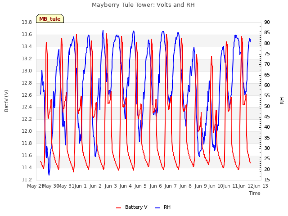This screenshot has height=216, width=288.
Task: Click the 90 right axis value
Action: coord(267,22)
